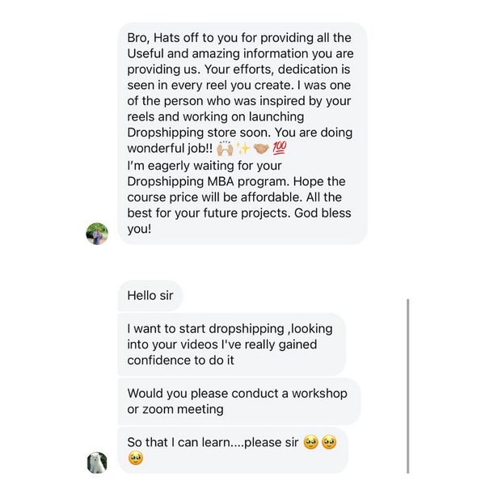The image size is (485, 485).
Task: Click the first pleading face after 'please sir'
Action: coord(310,442)
